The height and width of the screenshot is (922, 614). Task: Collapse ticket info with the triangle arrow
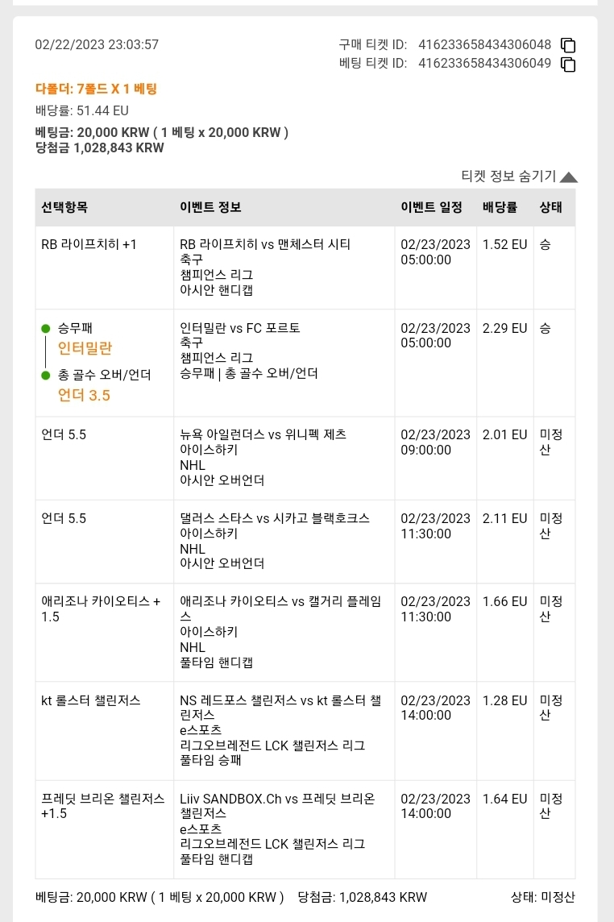[569, 177]
